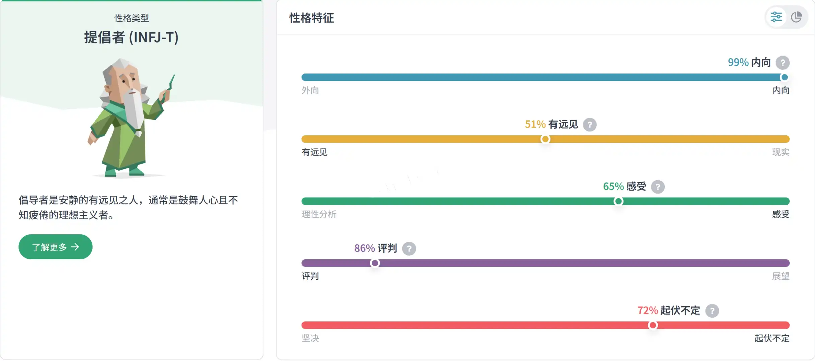
Task: Click the 展望 label under purple bar
Action: point(781,276)
